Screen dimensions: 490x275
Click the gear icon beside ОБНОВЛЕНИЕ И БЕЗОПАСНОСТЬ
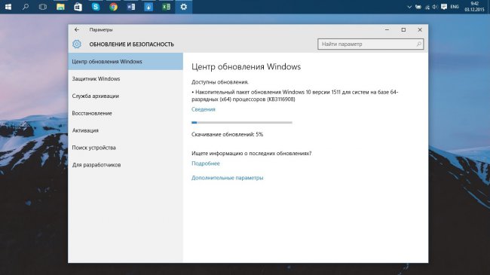pyautogui.click(x=77, y=44)
